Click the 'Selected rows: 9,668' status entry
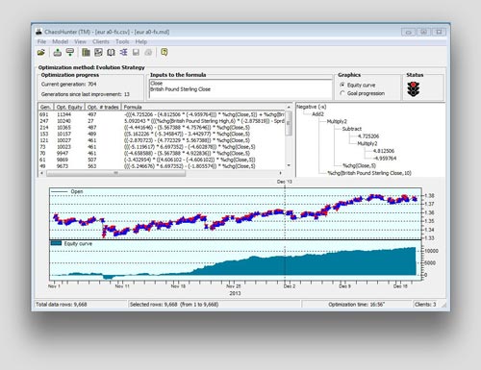Image resolution: width=481 pixels, height=370 pixels. [174, 305]
